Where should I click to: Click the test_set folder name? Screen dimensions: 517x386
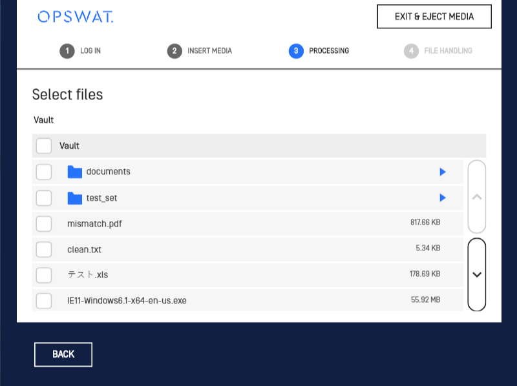[101, 198]
